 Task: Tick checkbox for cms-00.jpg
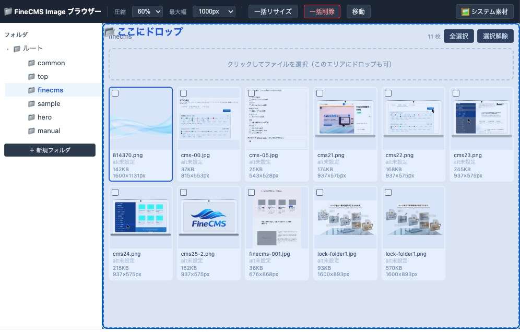[183, 93]
